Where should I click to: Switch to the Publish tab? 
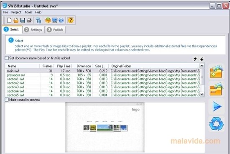coord(55,30)
